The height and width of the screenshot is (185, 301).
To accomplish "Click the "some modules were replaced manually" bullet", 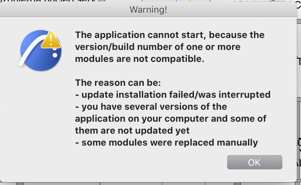I will click(166, 142).
